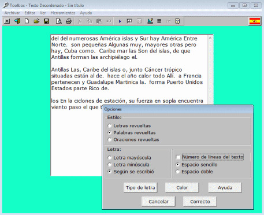
Task: Open print preview from the toolbar
Action: point(58,21)
